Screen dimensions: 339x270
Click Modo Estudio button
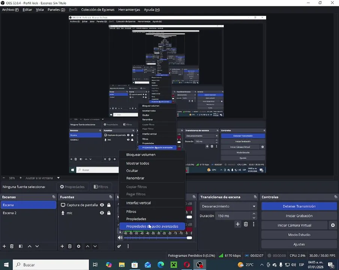(x=299, y=235)
